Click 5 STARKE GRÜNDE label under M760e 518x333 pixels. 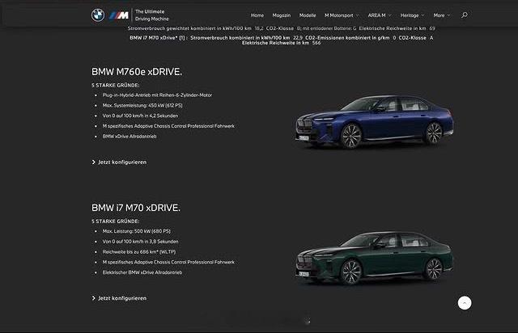coord(115,85)
